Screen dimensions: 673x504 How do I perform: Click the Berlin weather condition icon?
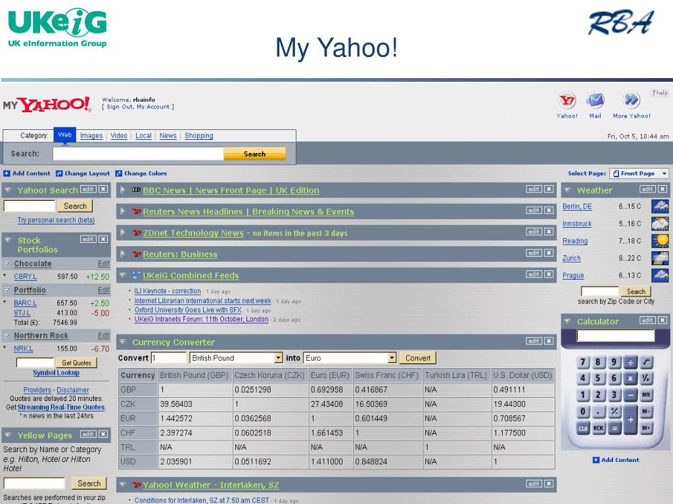tap(660, 207)
